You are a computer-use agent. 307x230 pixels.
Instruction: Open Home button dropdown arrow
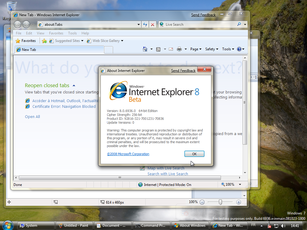click(x=151, y=49)
